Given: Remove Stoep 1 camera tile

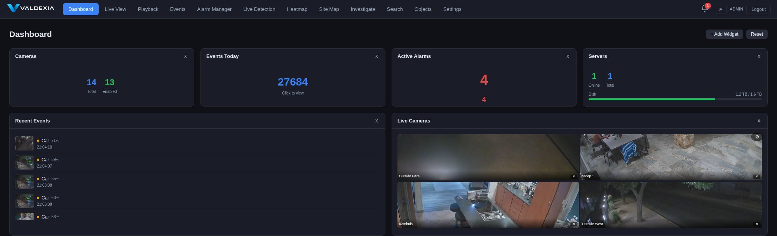Looking at the screenshot, I should click(757, 177).
